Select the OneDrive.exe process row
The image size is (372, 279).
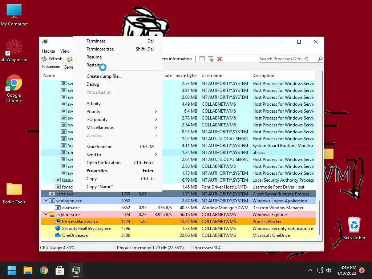coord(178,235)
